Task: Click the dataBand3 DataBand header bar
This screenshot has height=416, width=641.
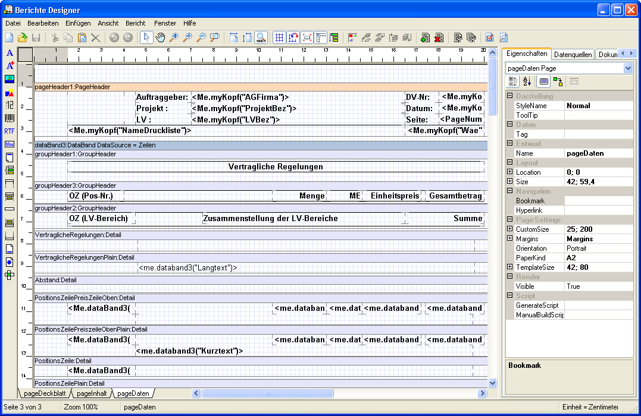Action: [x=261, y=145]
